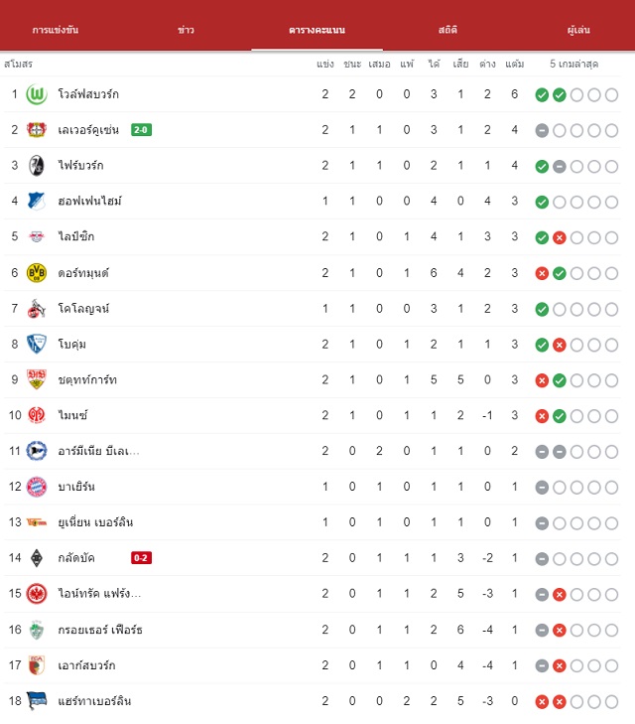Switch to the สถิติ tab

pos(447,30)
